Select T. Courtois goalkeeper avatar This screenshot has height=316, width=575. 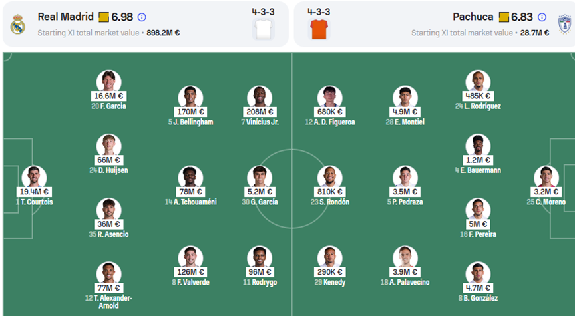[x=34, y=177]
